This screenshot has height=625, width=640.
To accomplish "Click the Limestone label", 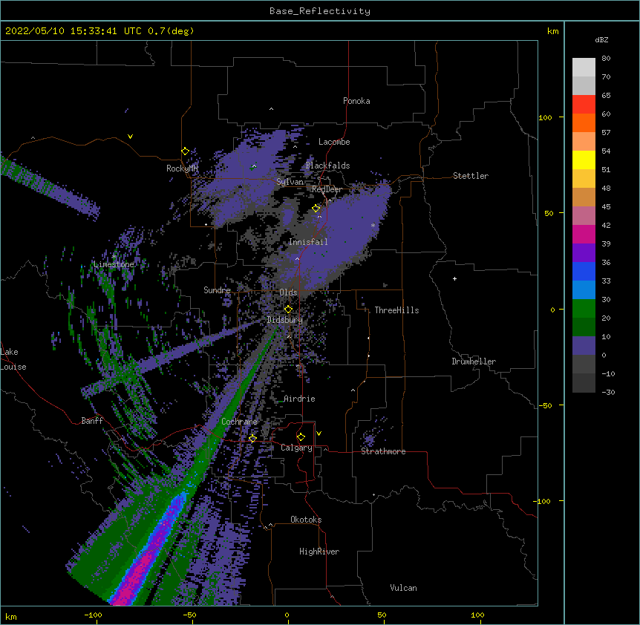I will coord(114,264).
